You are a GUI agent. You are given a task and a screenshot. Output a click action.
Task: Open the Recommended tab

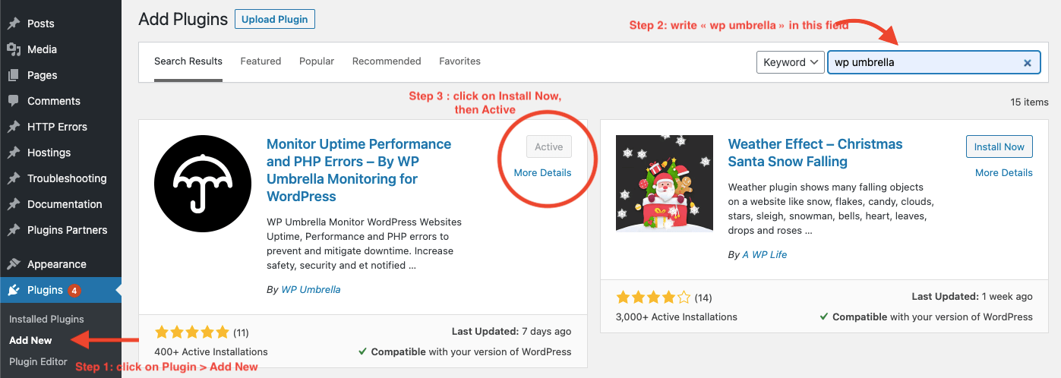point(387,61)
